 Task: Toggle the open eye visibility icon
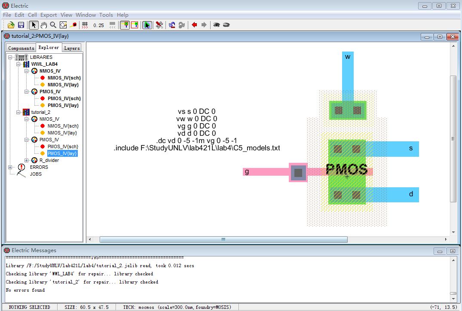coord(217,25)
